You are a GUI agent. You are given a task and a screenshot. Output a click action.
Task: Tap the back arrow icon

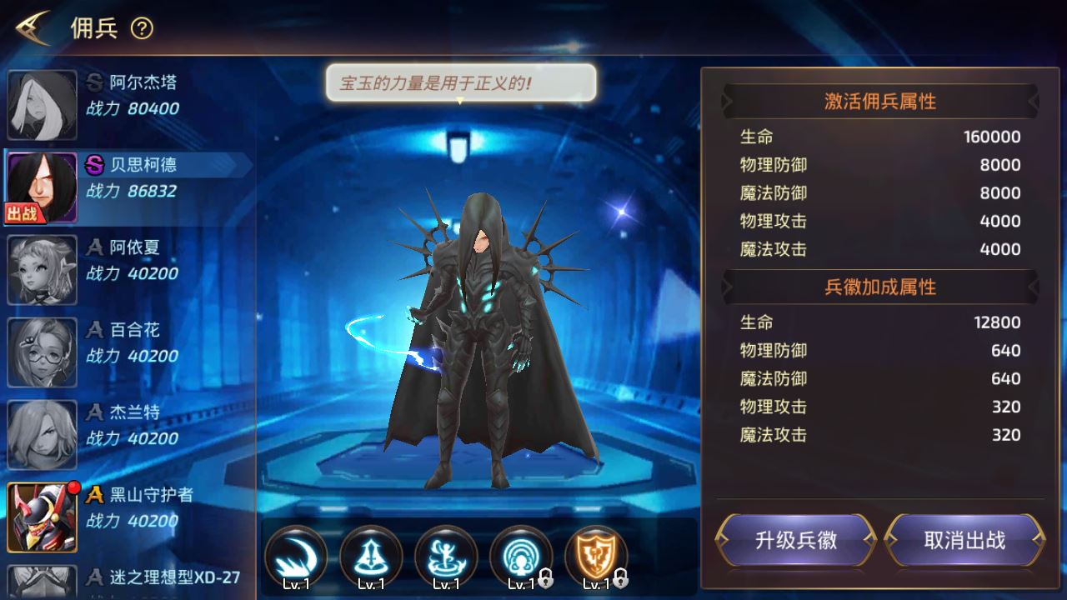pos(33,28)
